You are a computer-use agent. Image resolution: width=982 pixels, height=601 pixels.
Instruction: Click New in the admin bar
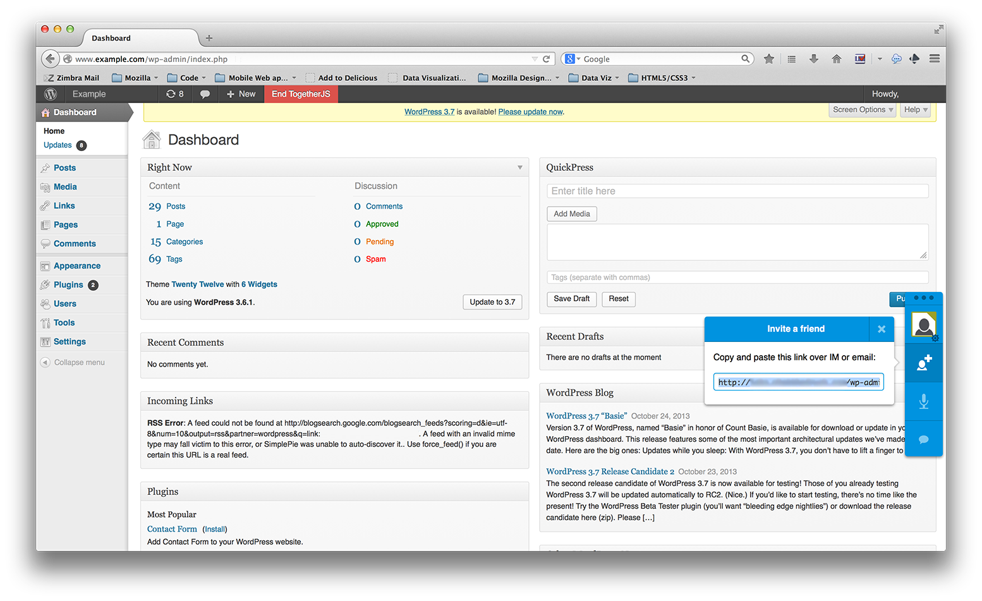[x=241, y=94]
